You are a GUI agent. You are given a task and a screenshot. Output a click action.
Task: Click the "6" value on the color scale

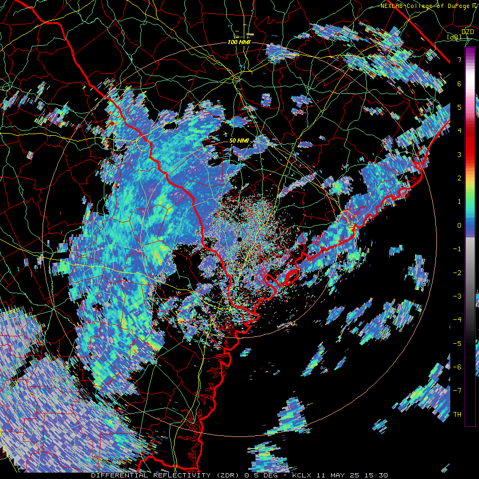459,84
